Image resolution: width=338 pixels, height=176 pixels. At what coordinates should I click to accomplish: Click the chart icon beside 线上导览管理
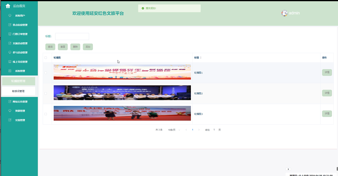pos(10,62)
